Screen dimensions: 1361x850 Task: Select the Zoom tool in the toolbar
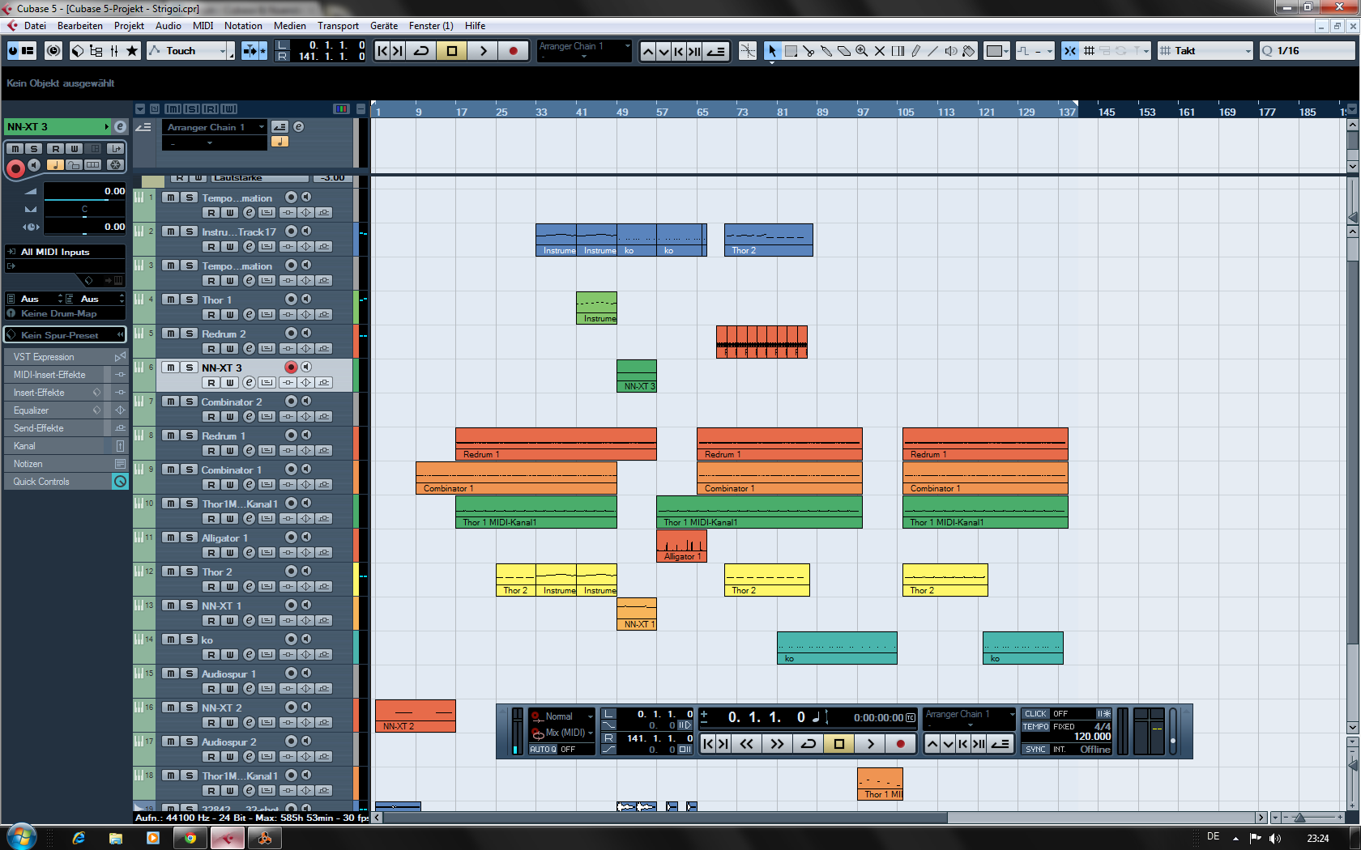(x=862, y=51)
